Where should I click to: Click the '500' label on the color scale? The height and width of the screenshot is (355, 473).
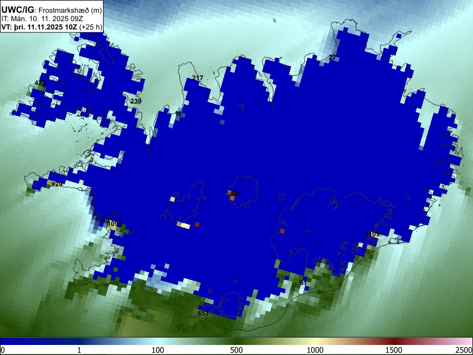pos(236,350)
